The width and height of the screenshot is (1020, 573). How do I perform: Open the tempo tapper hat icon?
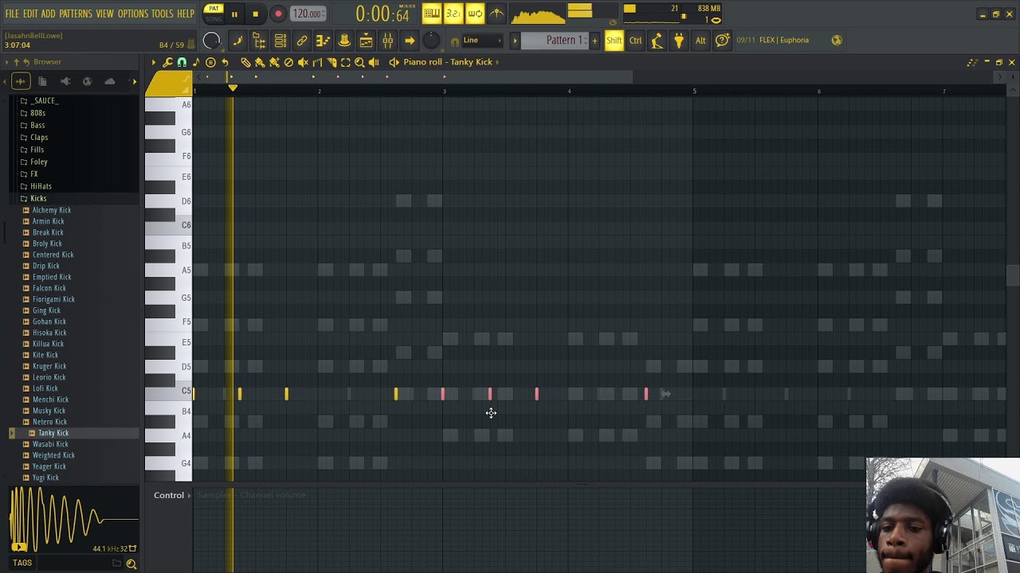tap(344, 41)
